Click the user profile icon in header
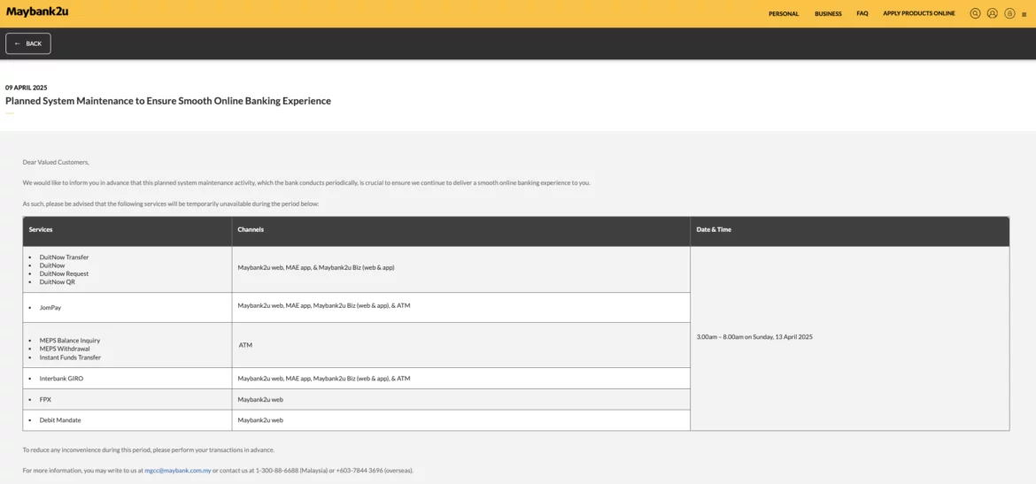Image resolution: width=1036 pixels, height=484 pixels. point(992,13)
